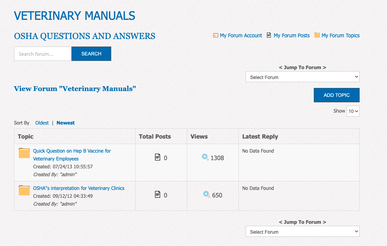Click the views magnifier icon next to 650
Screen dimensions: 387x246
[x=207, y=194]
